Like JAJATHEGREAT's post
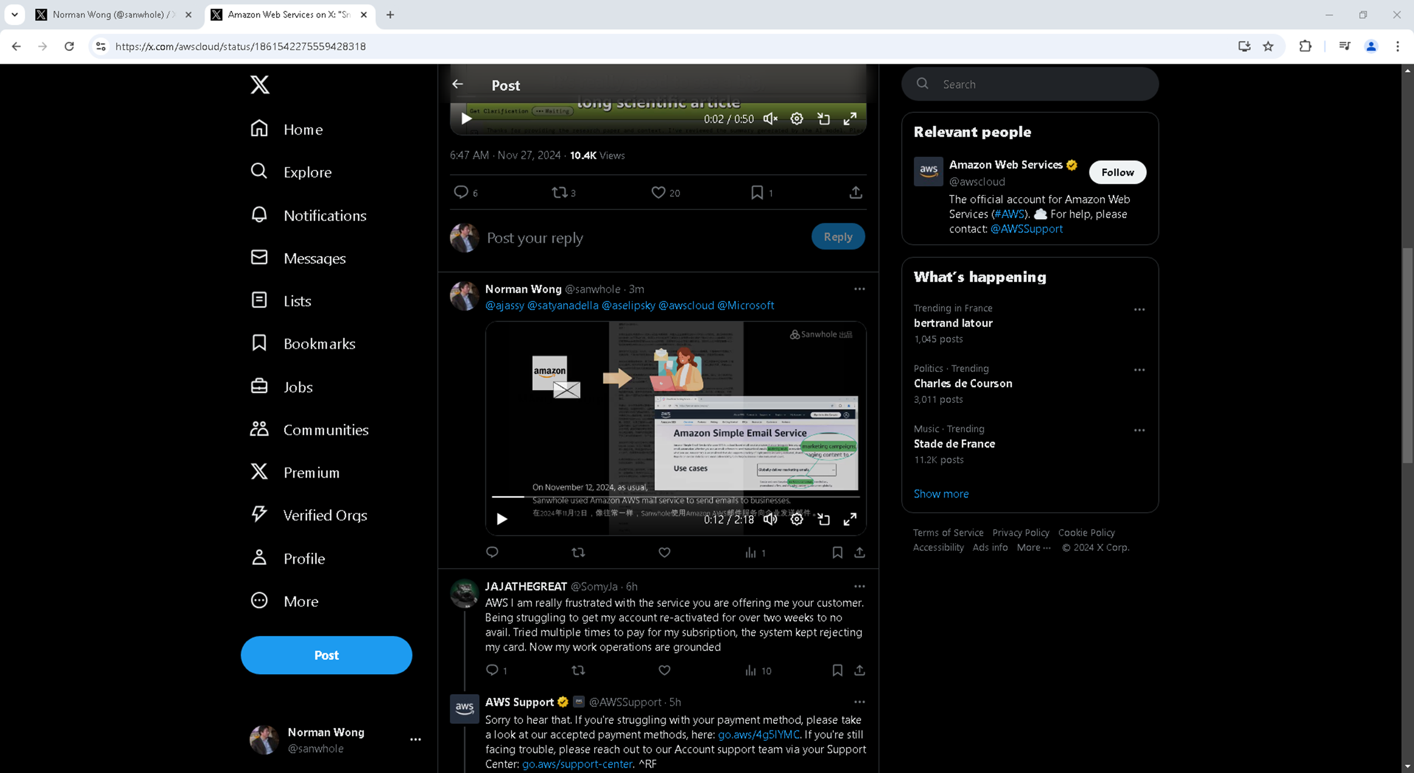1414x773 pixels. [x=665, y=670]
